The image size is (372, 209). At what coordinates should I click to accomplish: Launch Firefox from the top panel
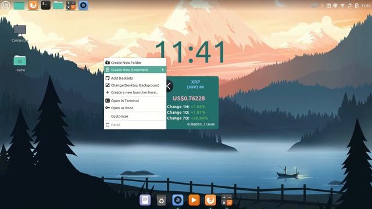(x=33, y=5)
